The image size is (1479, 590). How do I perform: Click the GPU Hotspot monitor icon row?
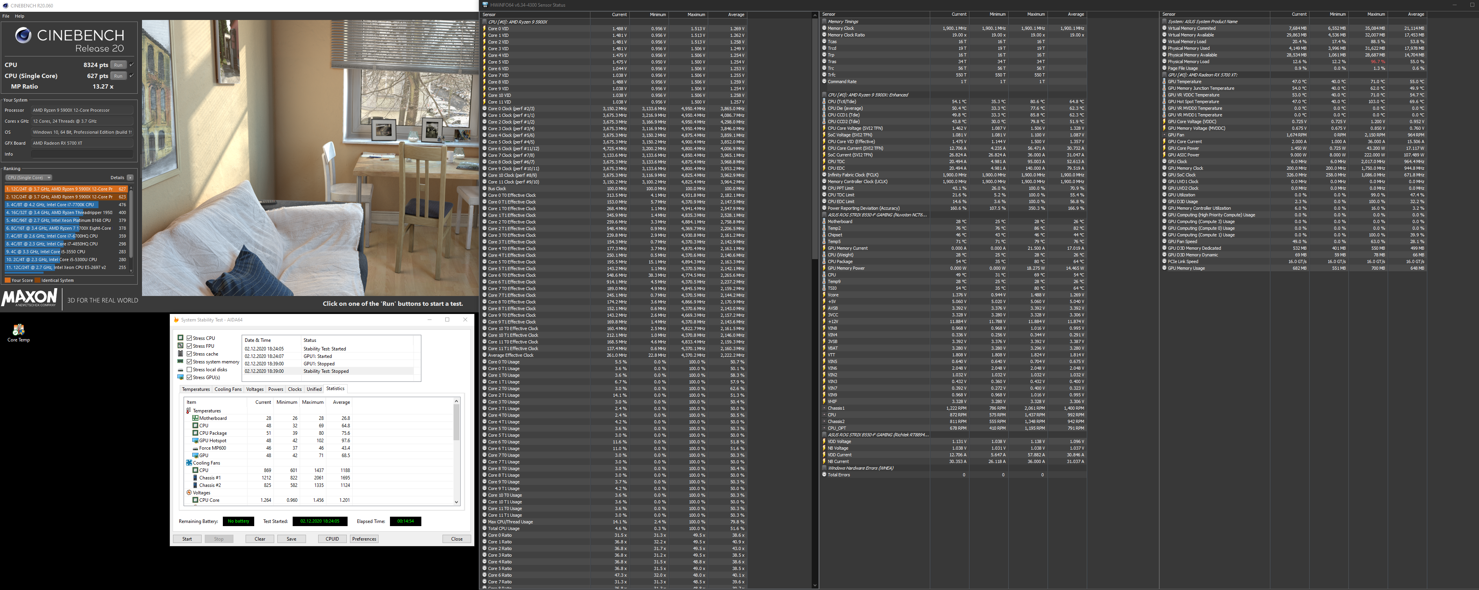[x=195, y=440]
